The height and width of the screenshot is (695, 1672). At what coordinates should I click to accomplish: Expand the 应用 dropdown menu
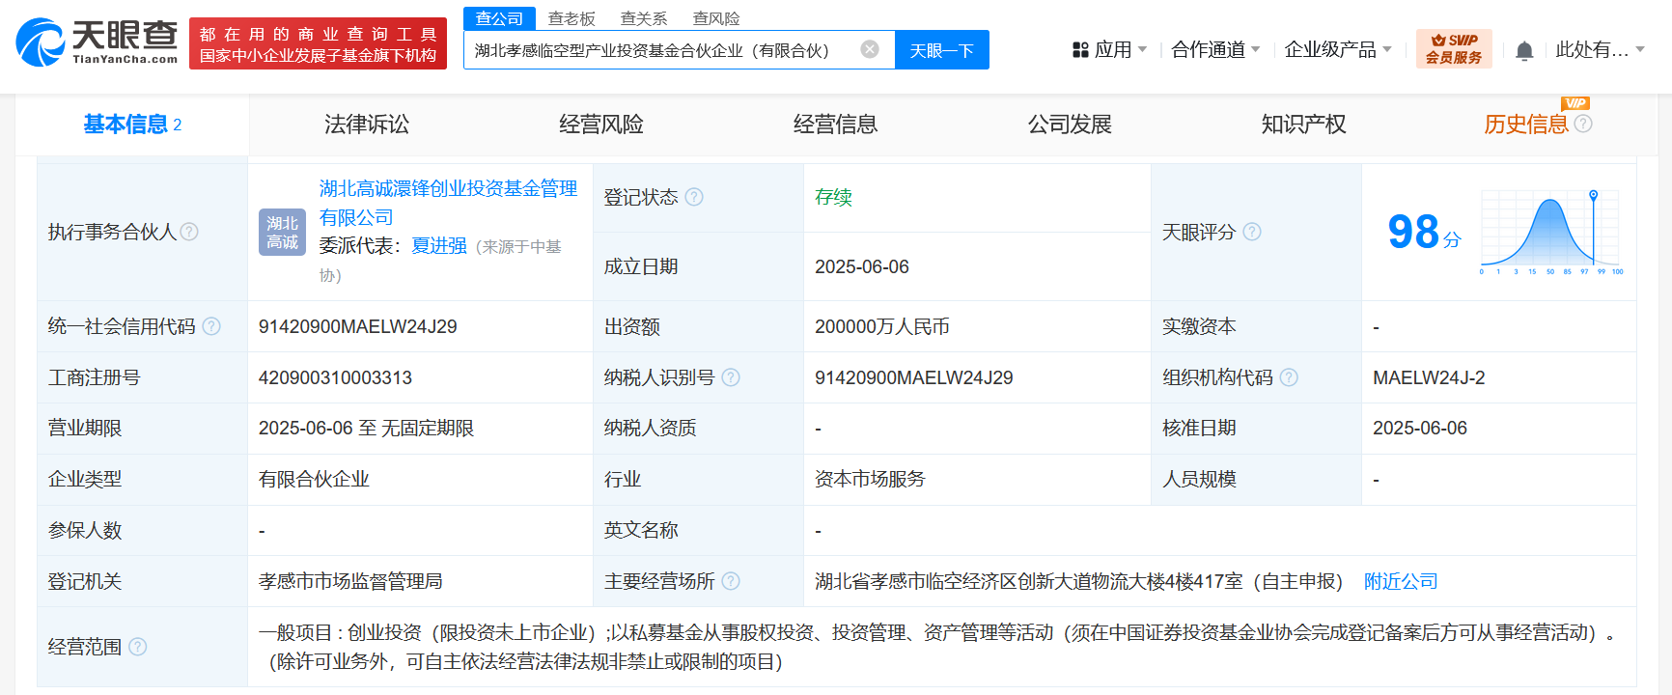coord(1110,49)
